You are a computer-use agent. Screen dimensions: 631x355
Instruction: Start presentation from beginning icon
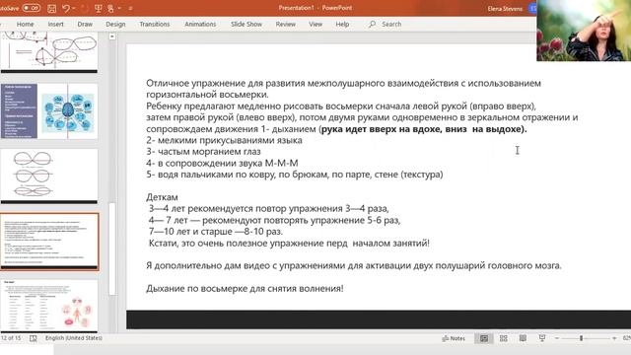[98, 8]
